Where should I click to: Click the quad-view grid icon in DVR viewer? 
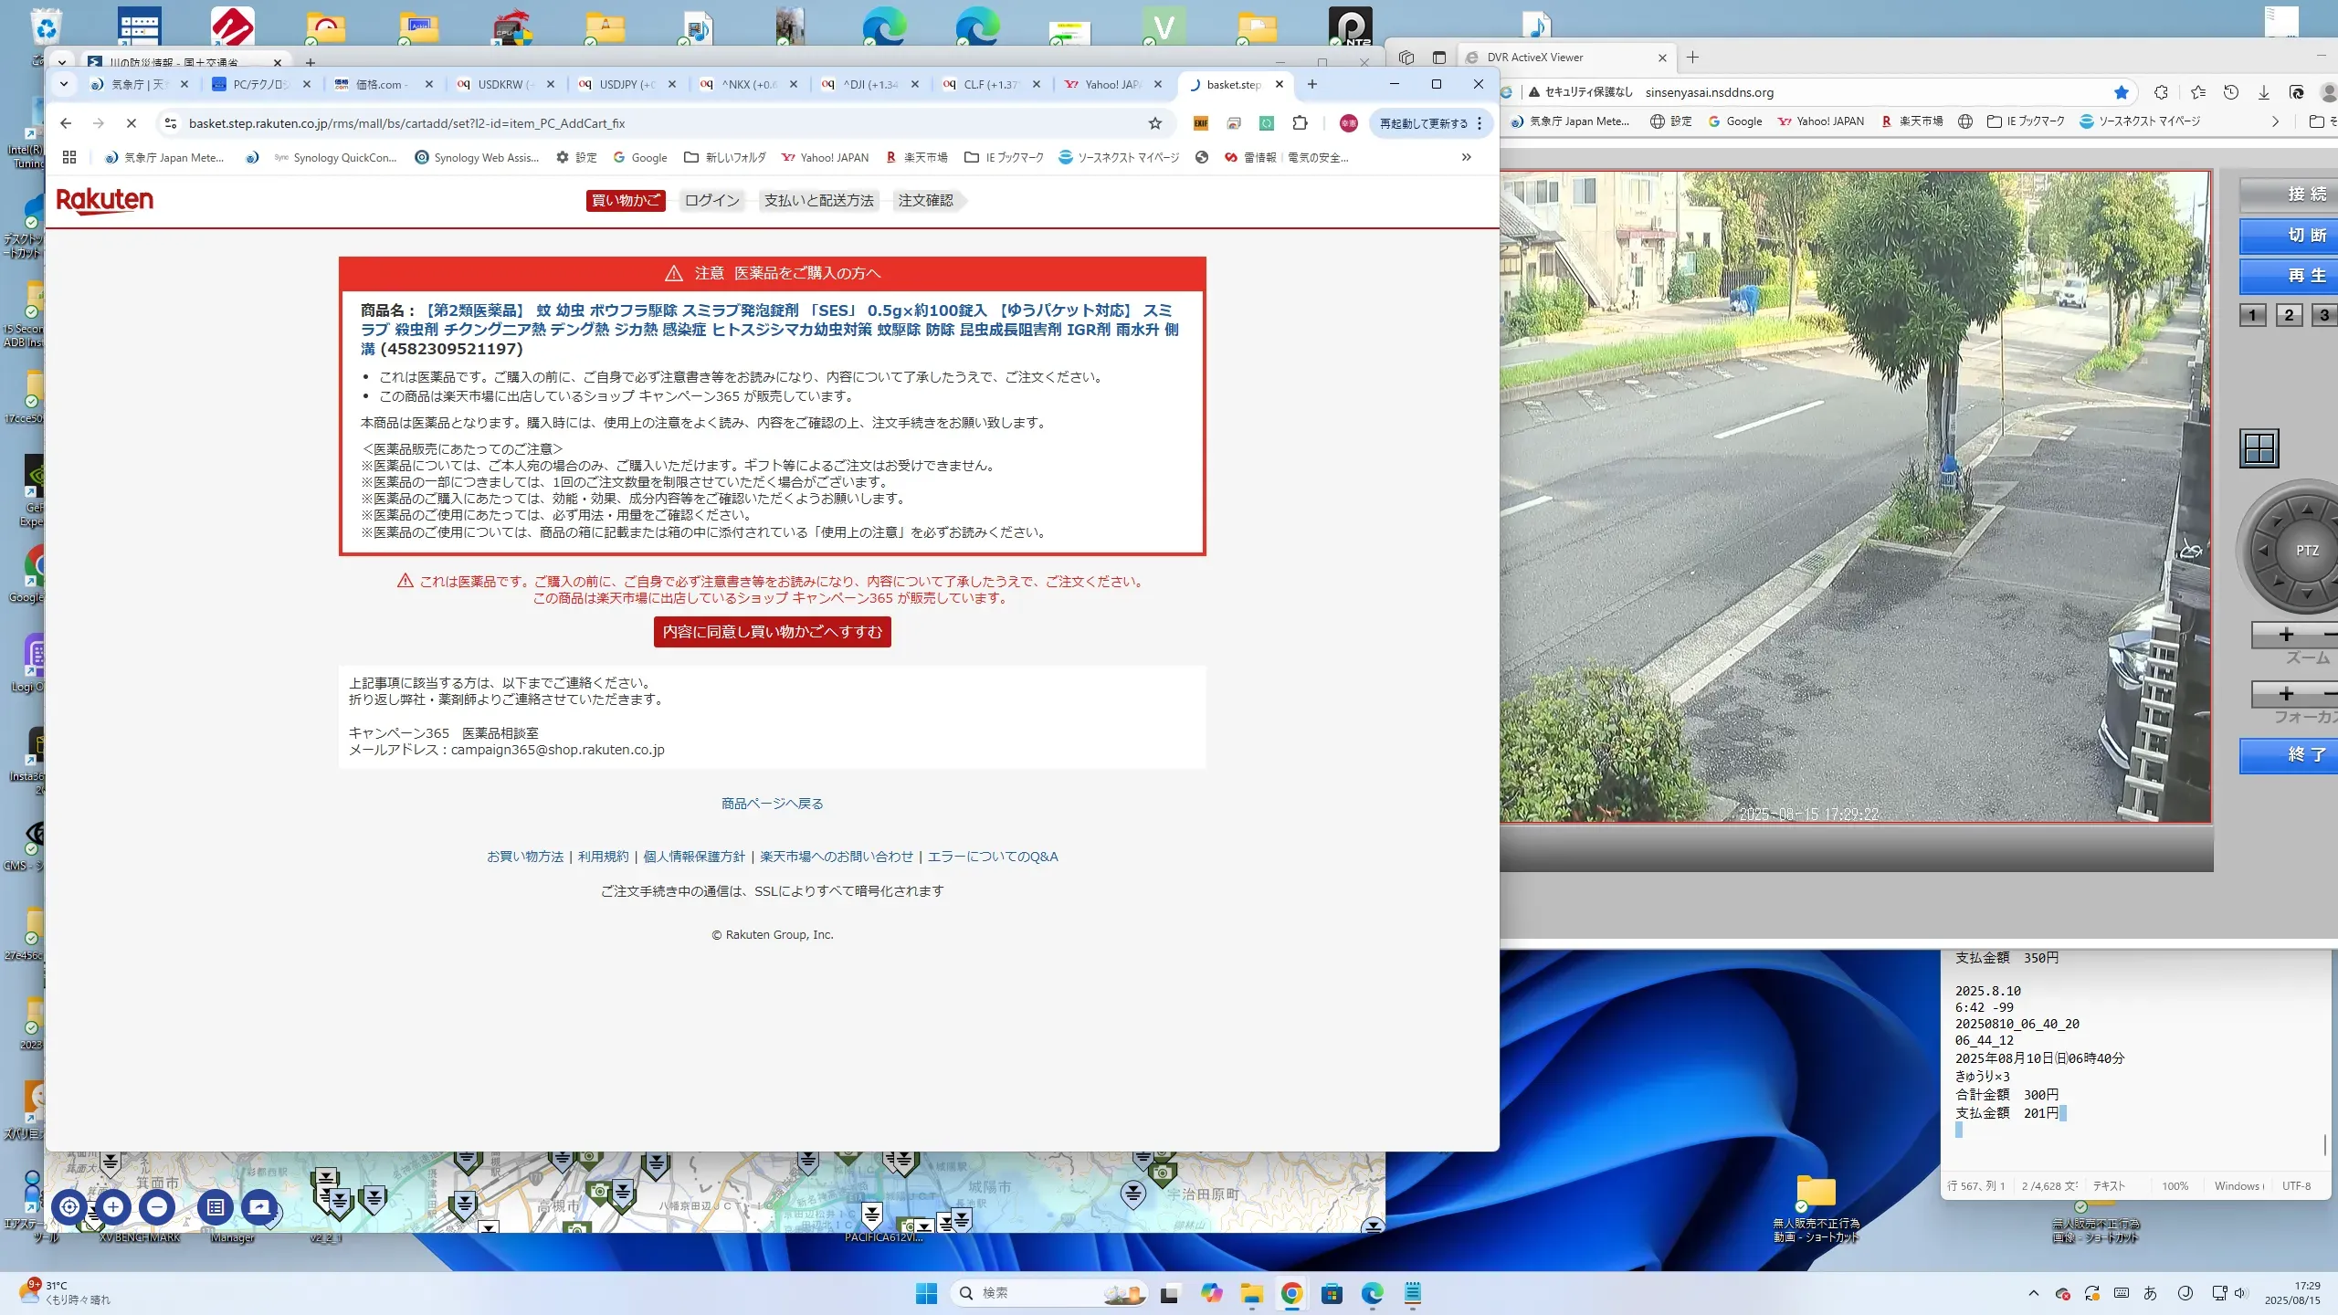point(2259,448)
